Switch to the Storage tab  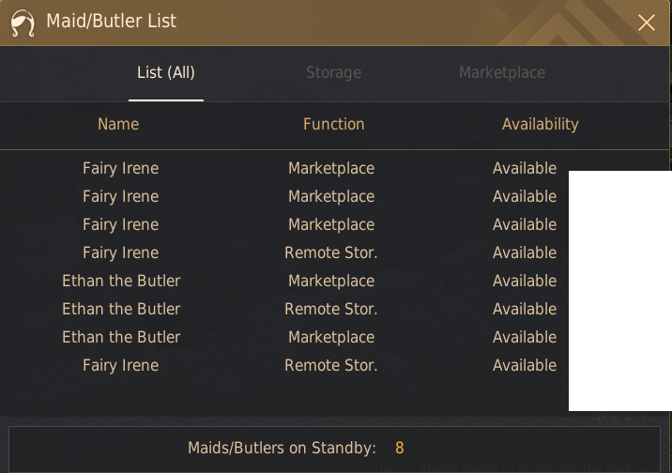[333, 72]
